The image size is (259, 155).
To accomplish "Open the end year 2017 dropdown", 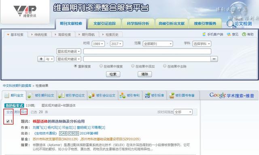I will tap(117, 44).
